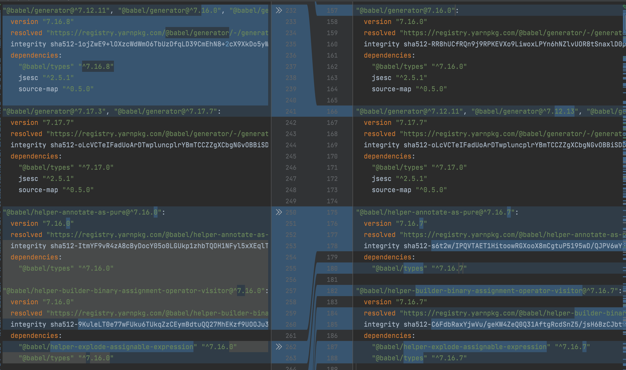
Task: Click the double-chevron icon beside line 232
Action: tap(279, 10)
